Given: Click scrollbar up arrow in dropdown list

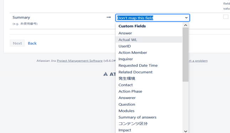Looking at the screenshot, I should point(186,25).
